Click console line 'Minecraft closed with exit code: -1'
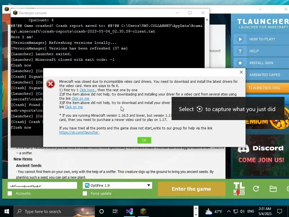The height and width of the screenshot is (217, 289). [x=63, y=60]
